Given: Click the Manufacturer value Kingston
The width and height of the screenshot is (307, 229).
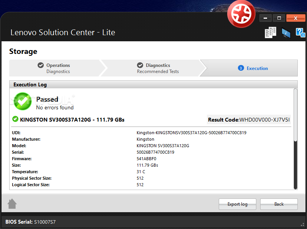Looking at the screenshot, I should coord(145,139).
